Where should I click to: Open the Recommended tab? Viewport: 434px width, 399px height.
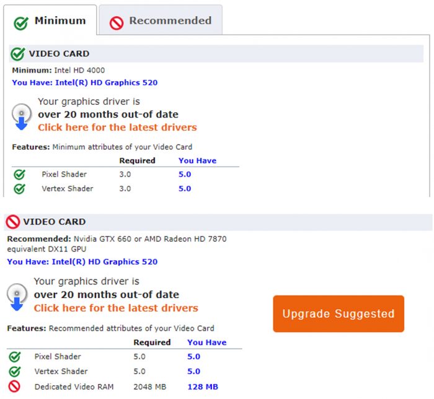coord(161,20)
